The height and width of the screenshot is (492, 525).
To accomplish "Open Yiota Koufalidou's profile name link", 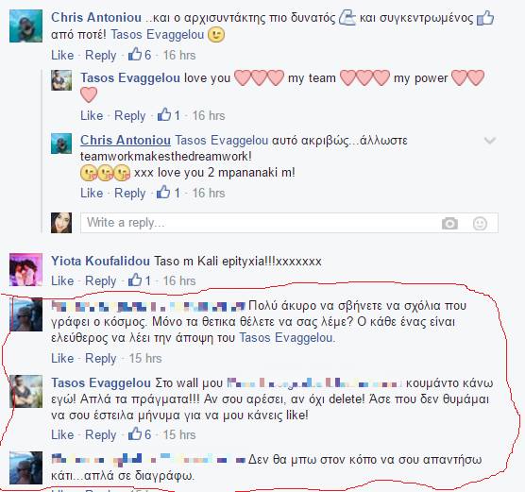I will click(100, 261).
